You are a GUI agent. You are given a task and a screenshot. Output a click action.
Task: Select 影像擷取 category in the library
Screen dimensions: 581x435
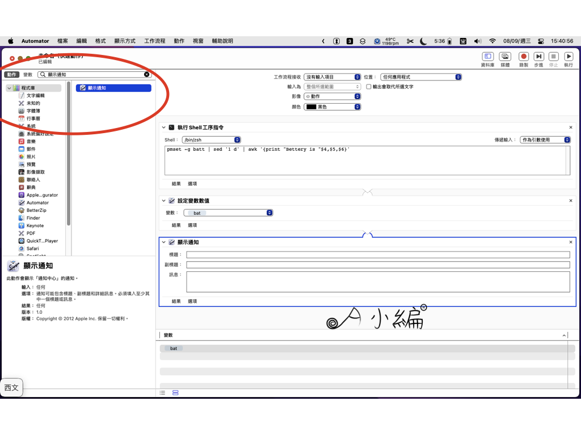(x=35, y=172)
